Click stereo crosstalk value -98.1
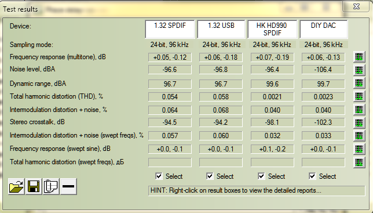The height and width of the screenshot is (213, 373). [272, 122]
